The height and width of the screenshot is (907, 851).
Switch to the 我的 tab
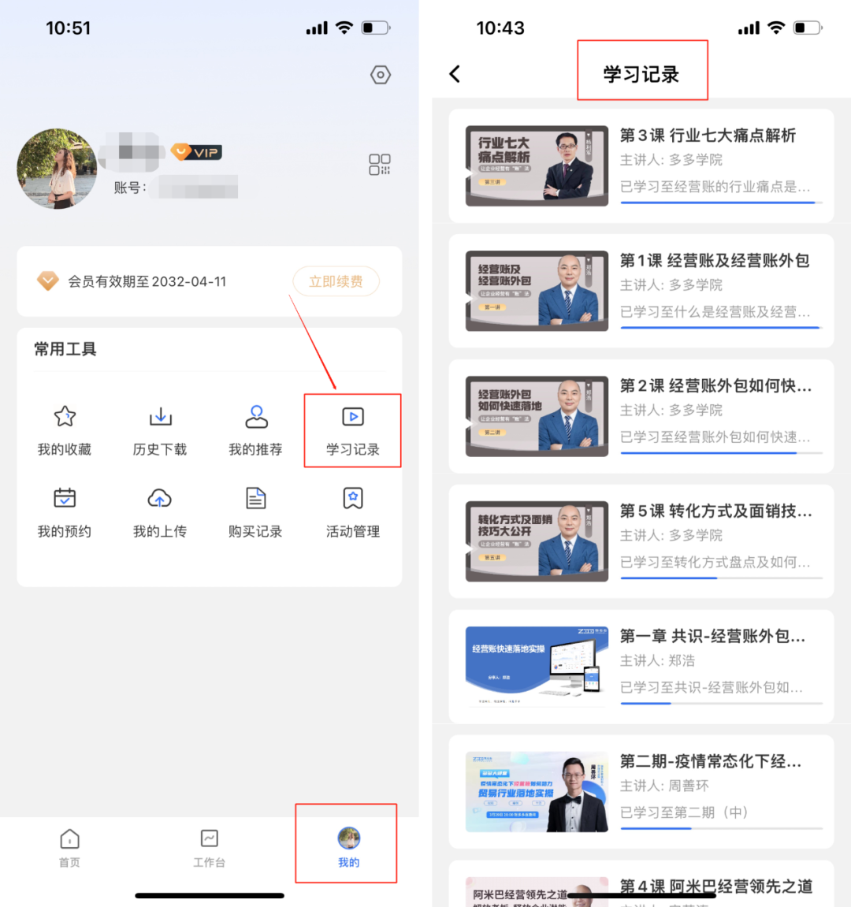[x=348, y=848]
